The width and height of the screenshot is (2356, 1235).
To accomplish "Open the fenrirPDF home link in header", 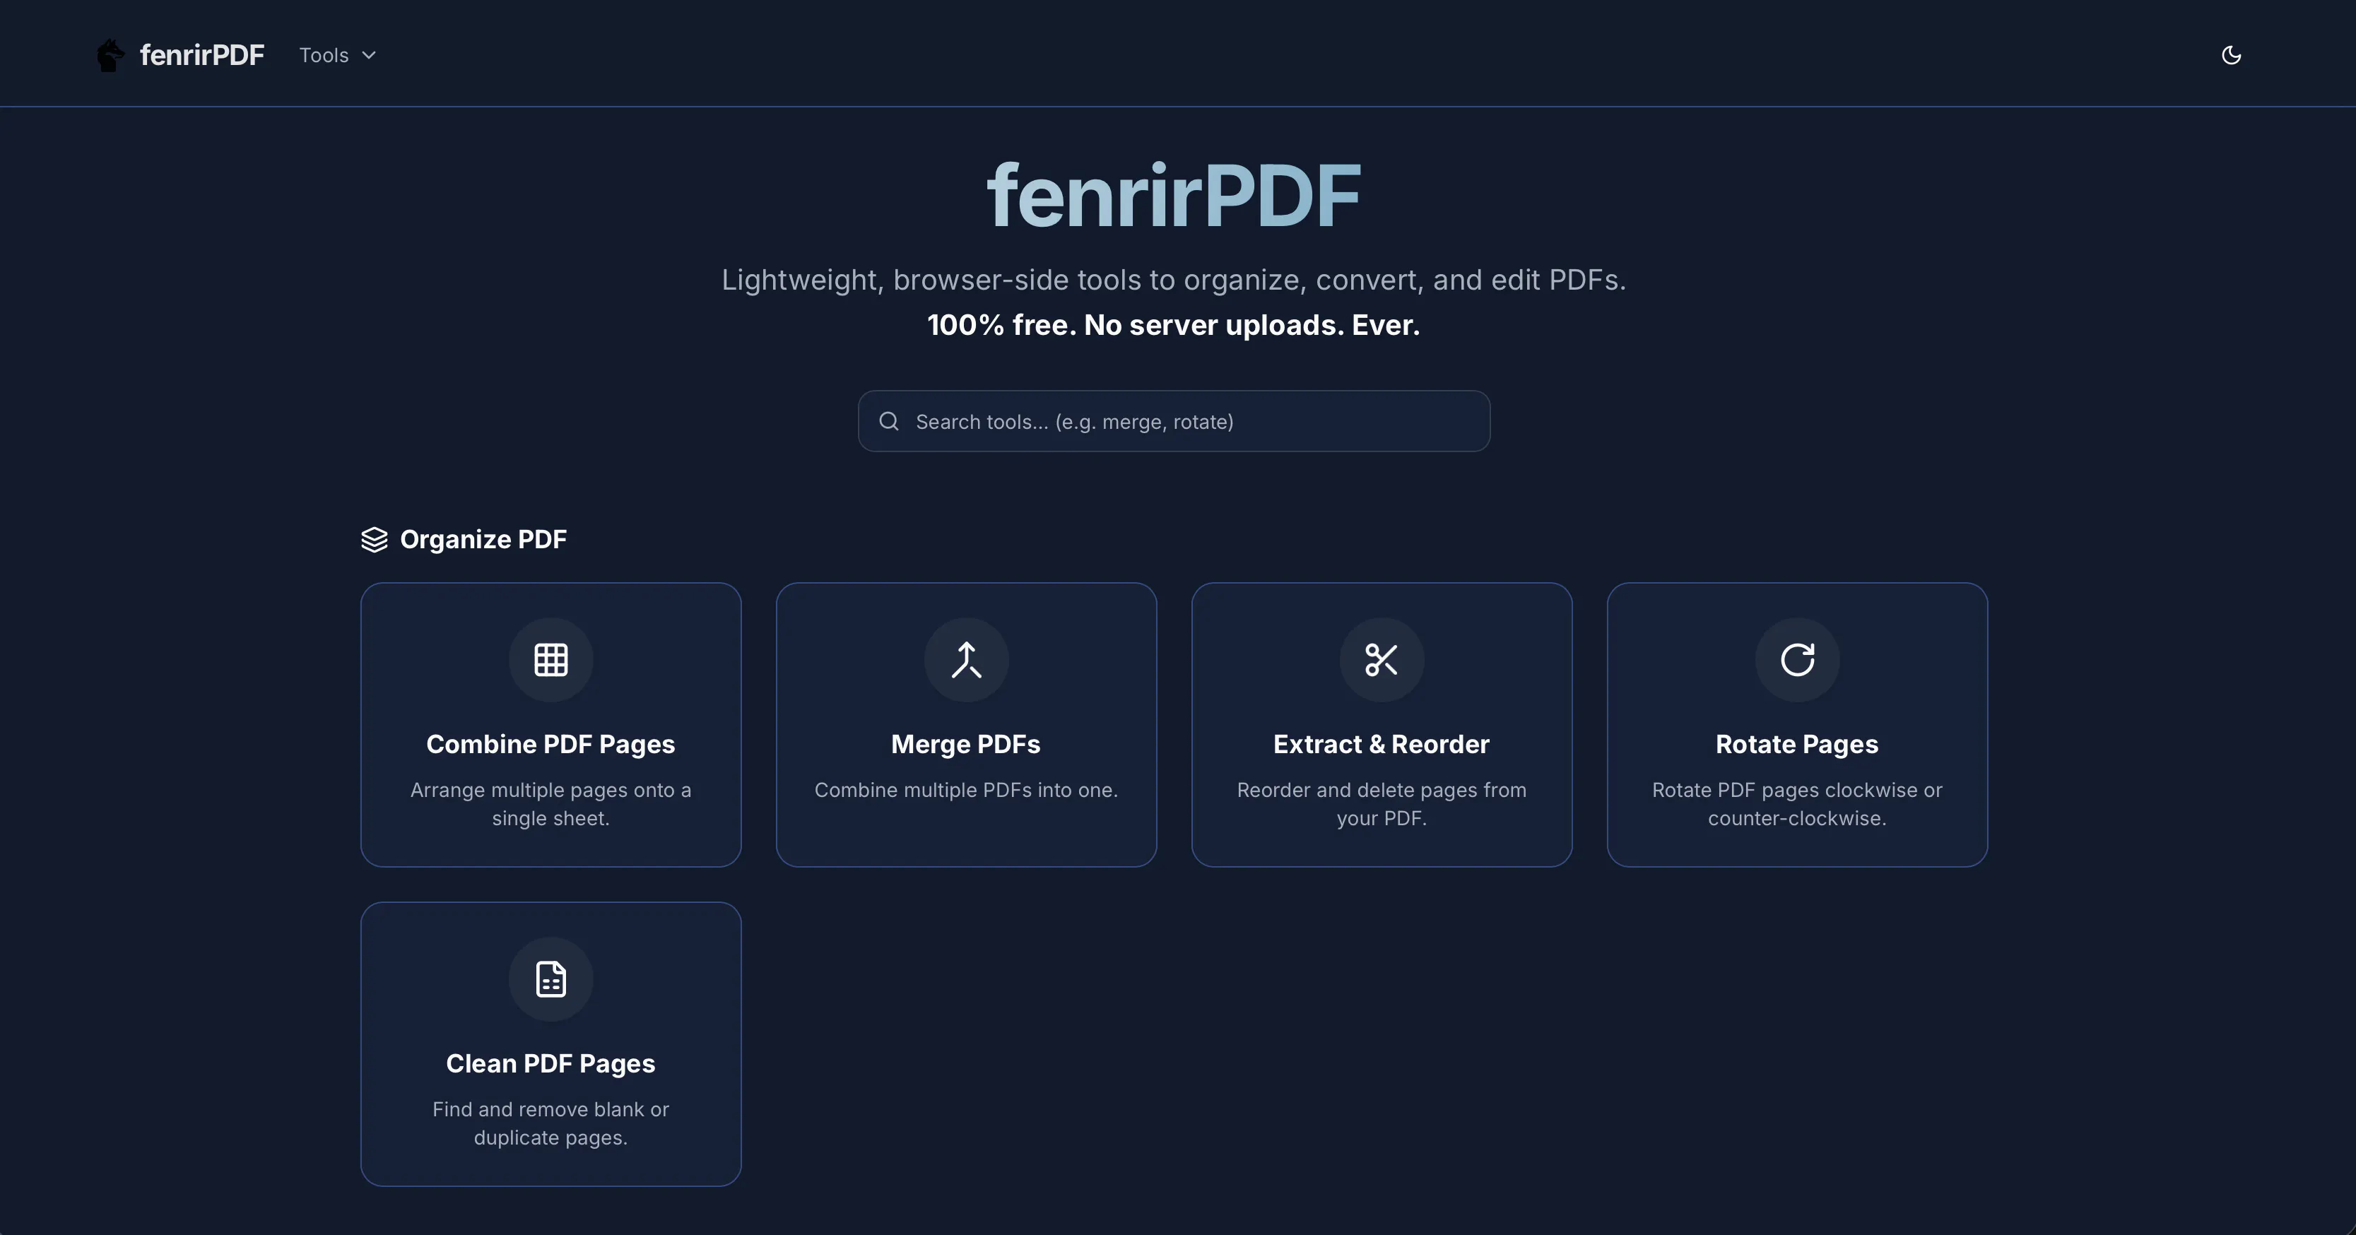I will [180, 55].
